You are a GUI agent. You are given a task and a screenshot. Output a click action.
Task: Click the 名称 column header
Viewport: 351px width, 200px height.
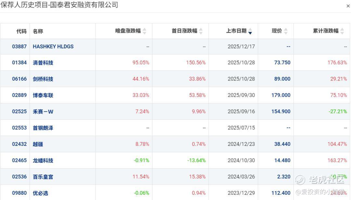[x=38, y=31]
